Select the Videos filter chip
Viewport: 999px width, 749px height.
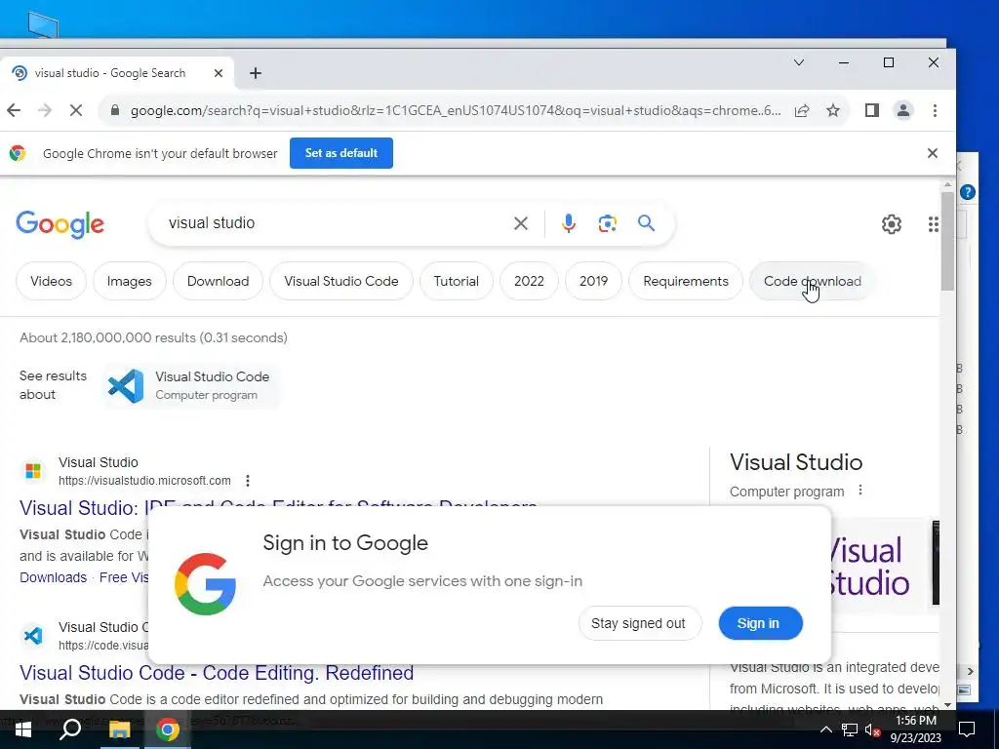(x=51, y=281)
